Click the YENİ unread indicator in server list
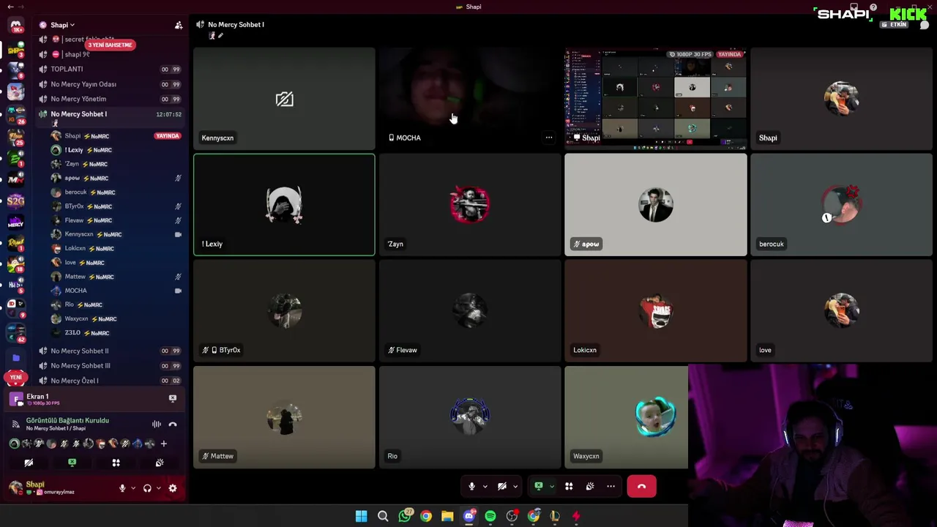937x527 pixels. [15, 378]
